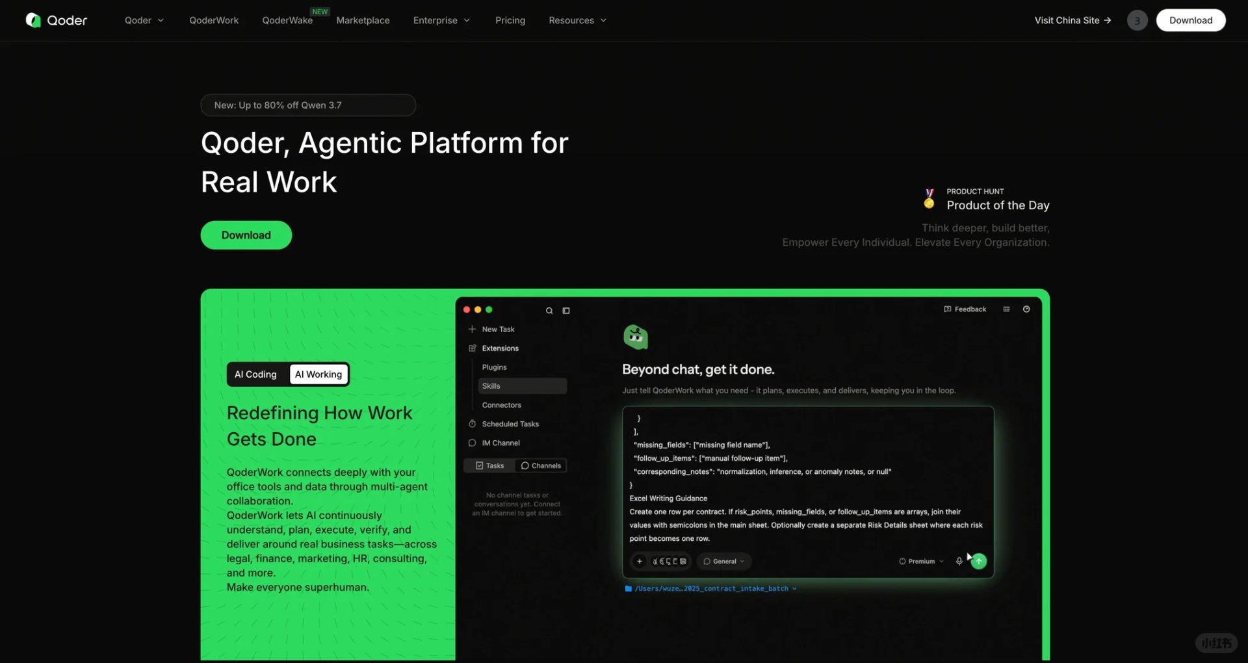Click the Product Hunt medal icon
The width and height of the screenshot is (1248, 663).
pyautogui.click(x=929, y=199)
